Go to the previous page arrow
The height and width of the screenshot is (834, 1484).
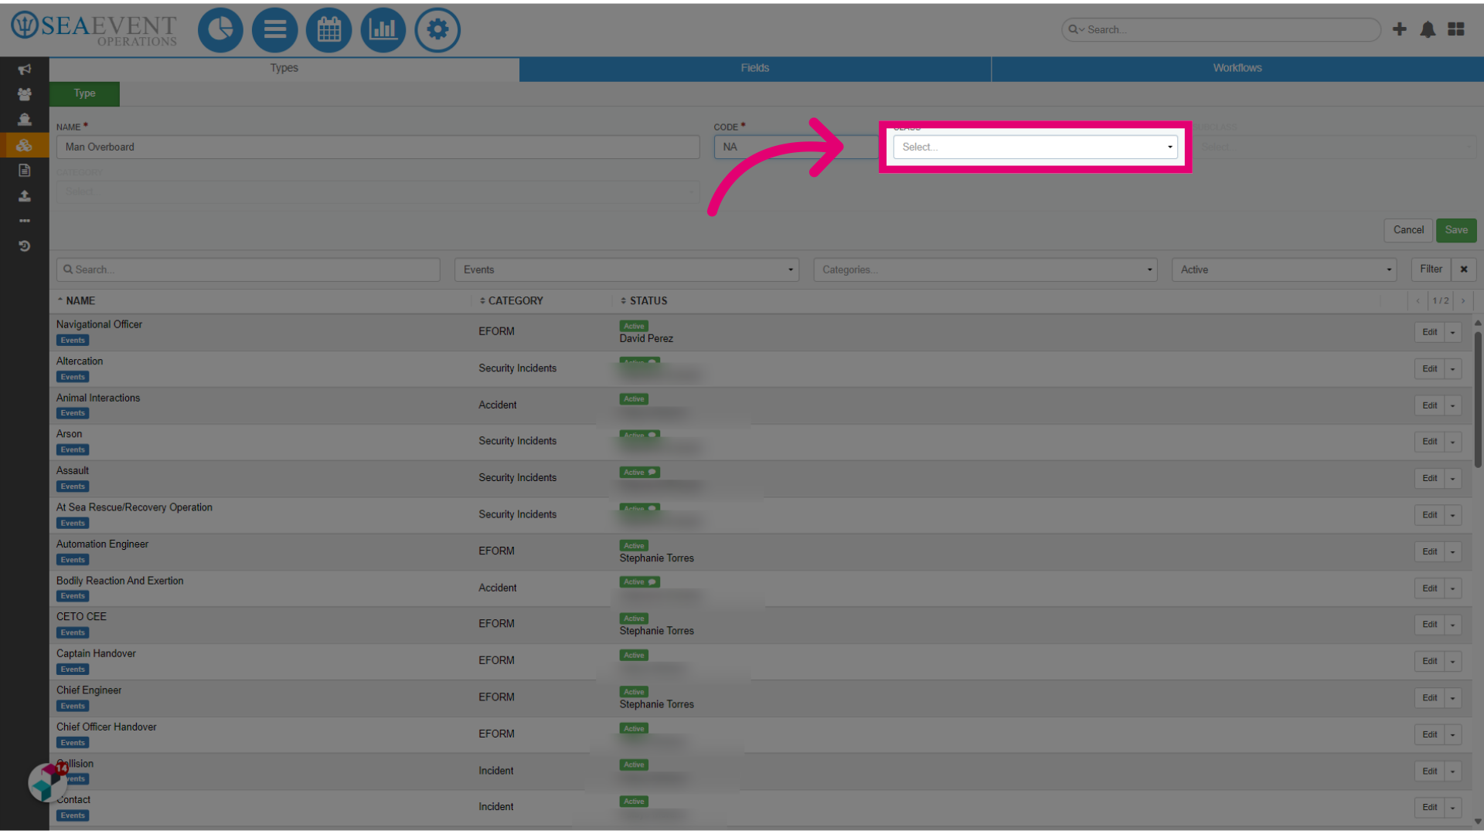[1418, 300]
